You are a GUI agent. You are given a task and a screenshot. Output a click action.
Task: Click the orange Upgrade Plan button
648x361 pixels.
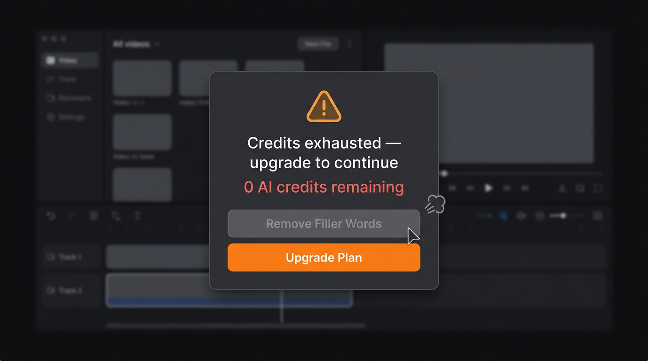(324, 258)
